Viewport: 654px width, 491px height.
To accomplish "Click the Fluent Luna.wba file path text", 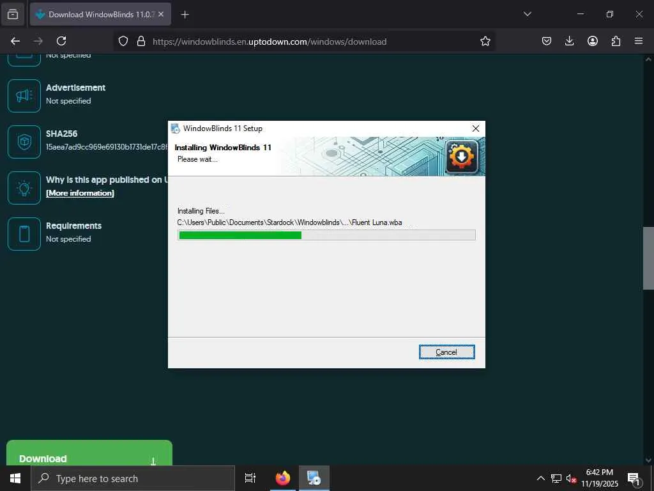I will [x=289, y=222].
